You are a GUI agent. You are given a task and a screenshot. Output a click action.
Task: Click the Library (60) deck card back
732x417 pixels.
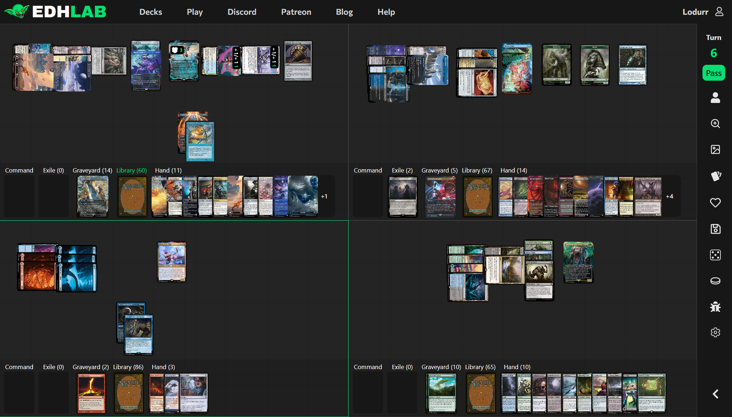[133, 196]
